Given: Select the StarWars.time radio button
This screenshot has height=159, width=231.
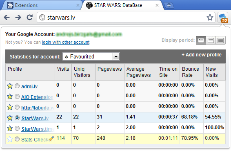Looking at the screenshot, I should click(17, 128).
